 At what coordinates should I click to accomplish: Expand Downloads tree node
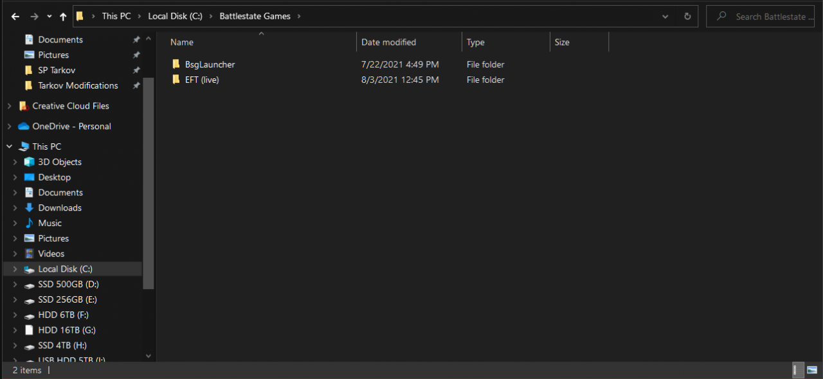pos(15,207)
